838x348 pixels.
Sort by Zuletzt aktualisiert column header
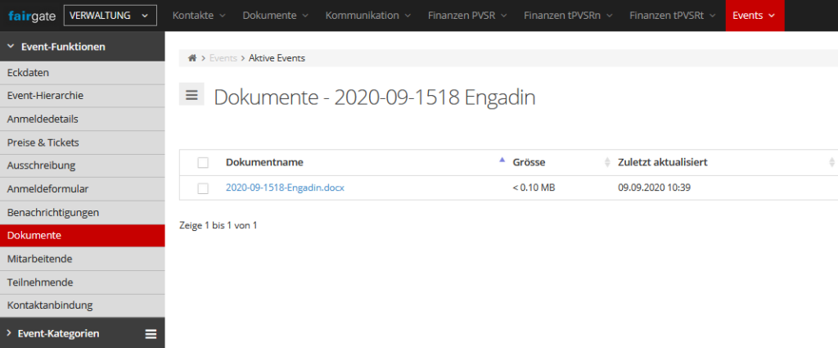point(662,162)
